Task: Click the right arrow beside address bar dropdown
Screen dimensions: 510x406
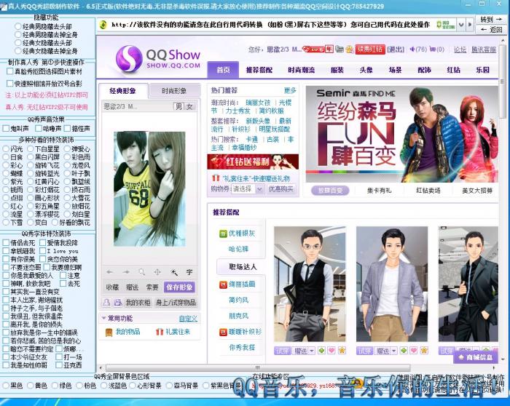Action: [470, 25]
